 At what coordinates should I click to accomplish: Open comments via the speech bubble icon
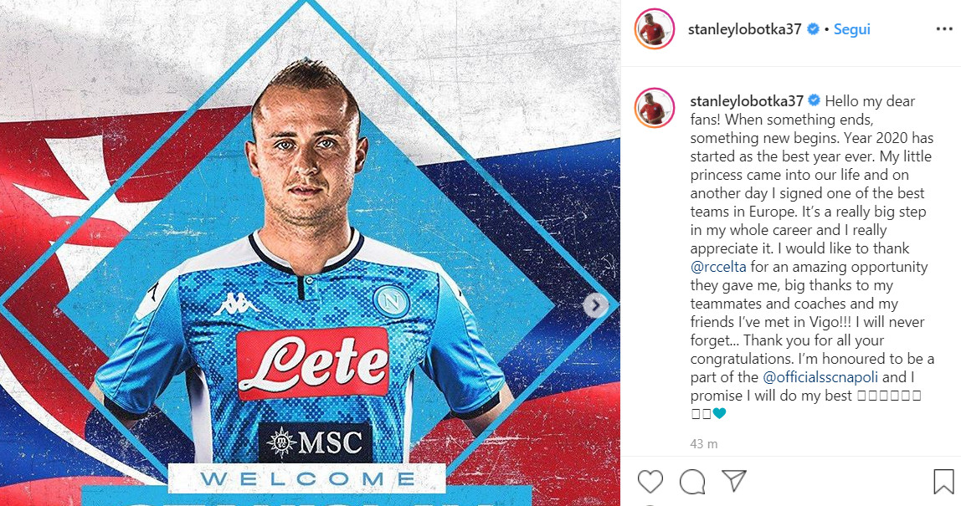(692, 482)
